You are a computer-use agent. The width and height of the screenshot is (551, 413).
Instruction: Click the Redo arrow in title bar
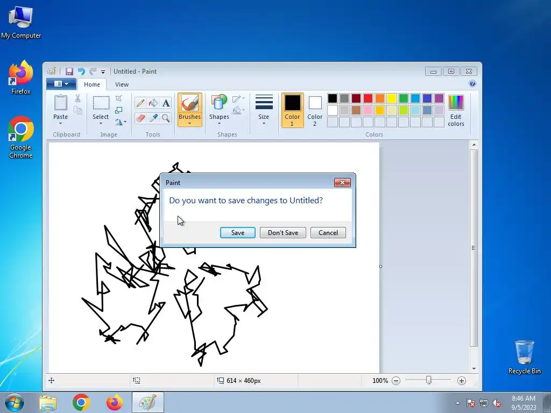click(x=93, y=72)
